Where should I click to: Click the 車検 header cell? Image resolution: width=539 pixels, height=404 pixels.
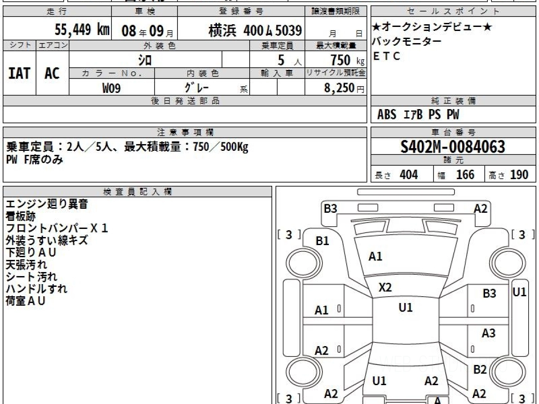pyautogui.click(x=144, y=12)
